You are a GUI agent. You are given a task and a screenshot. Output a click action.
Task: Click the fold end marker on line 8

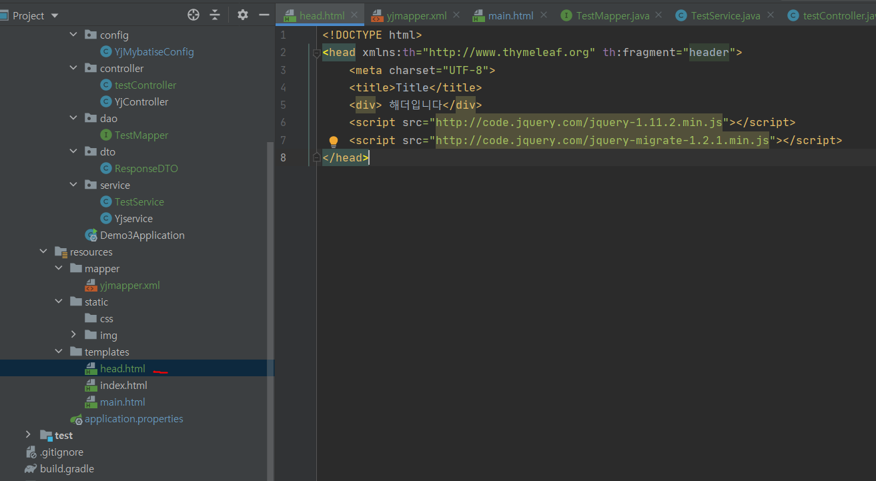coord(316,157)
